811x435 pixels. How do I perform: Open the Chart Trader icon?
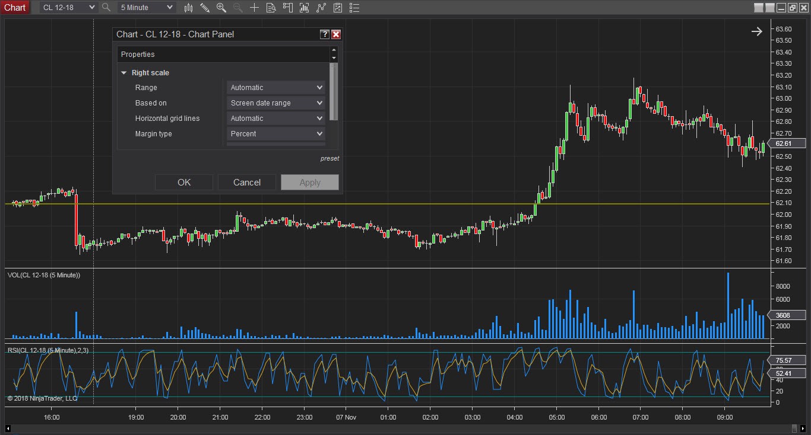[288, 8]
